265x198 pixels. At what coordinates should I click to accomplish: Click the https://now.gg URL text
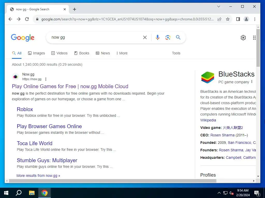(32, 79)
